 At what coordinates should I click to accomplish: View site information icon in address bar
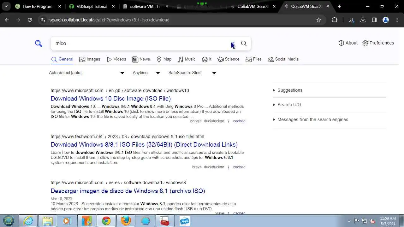(43, 20)
